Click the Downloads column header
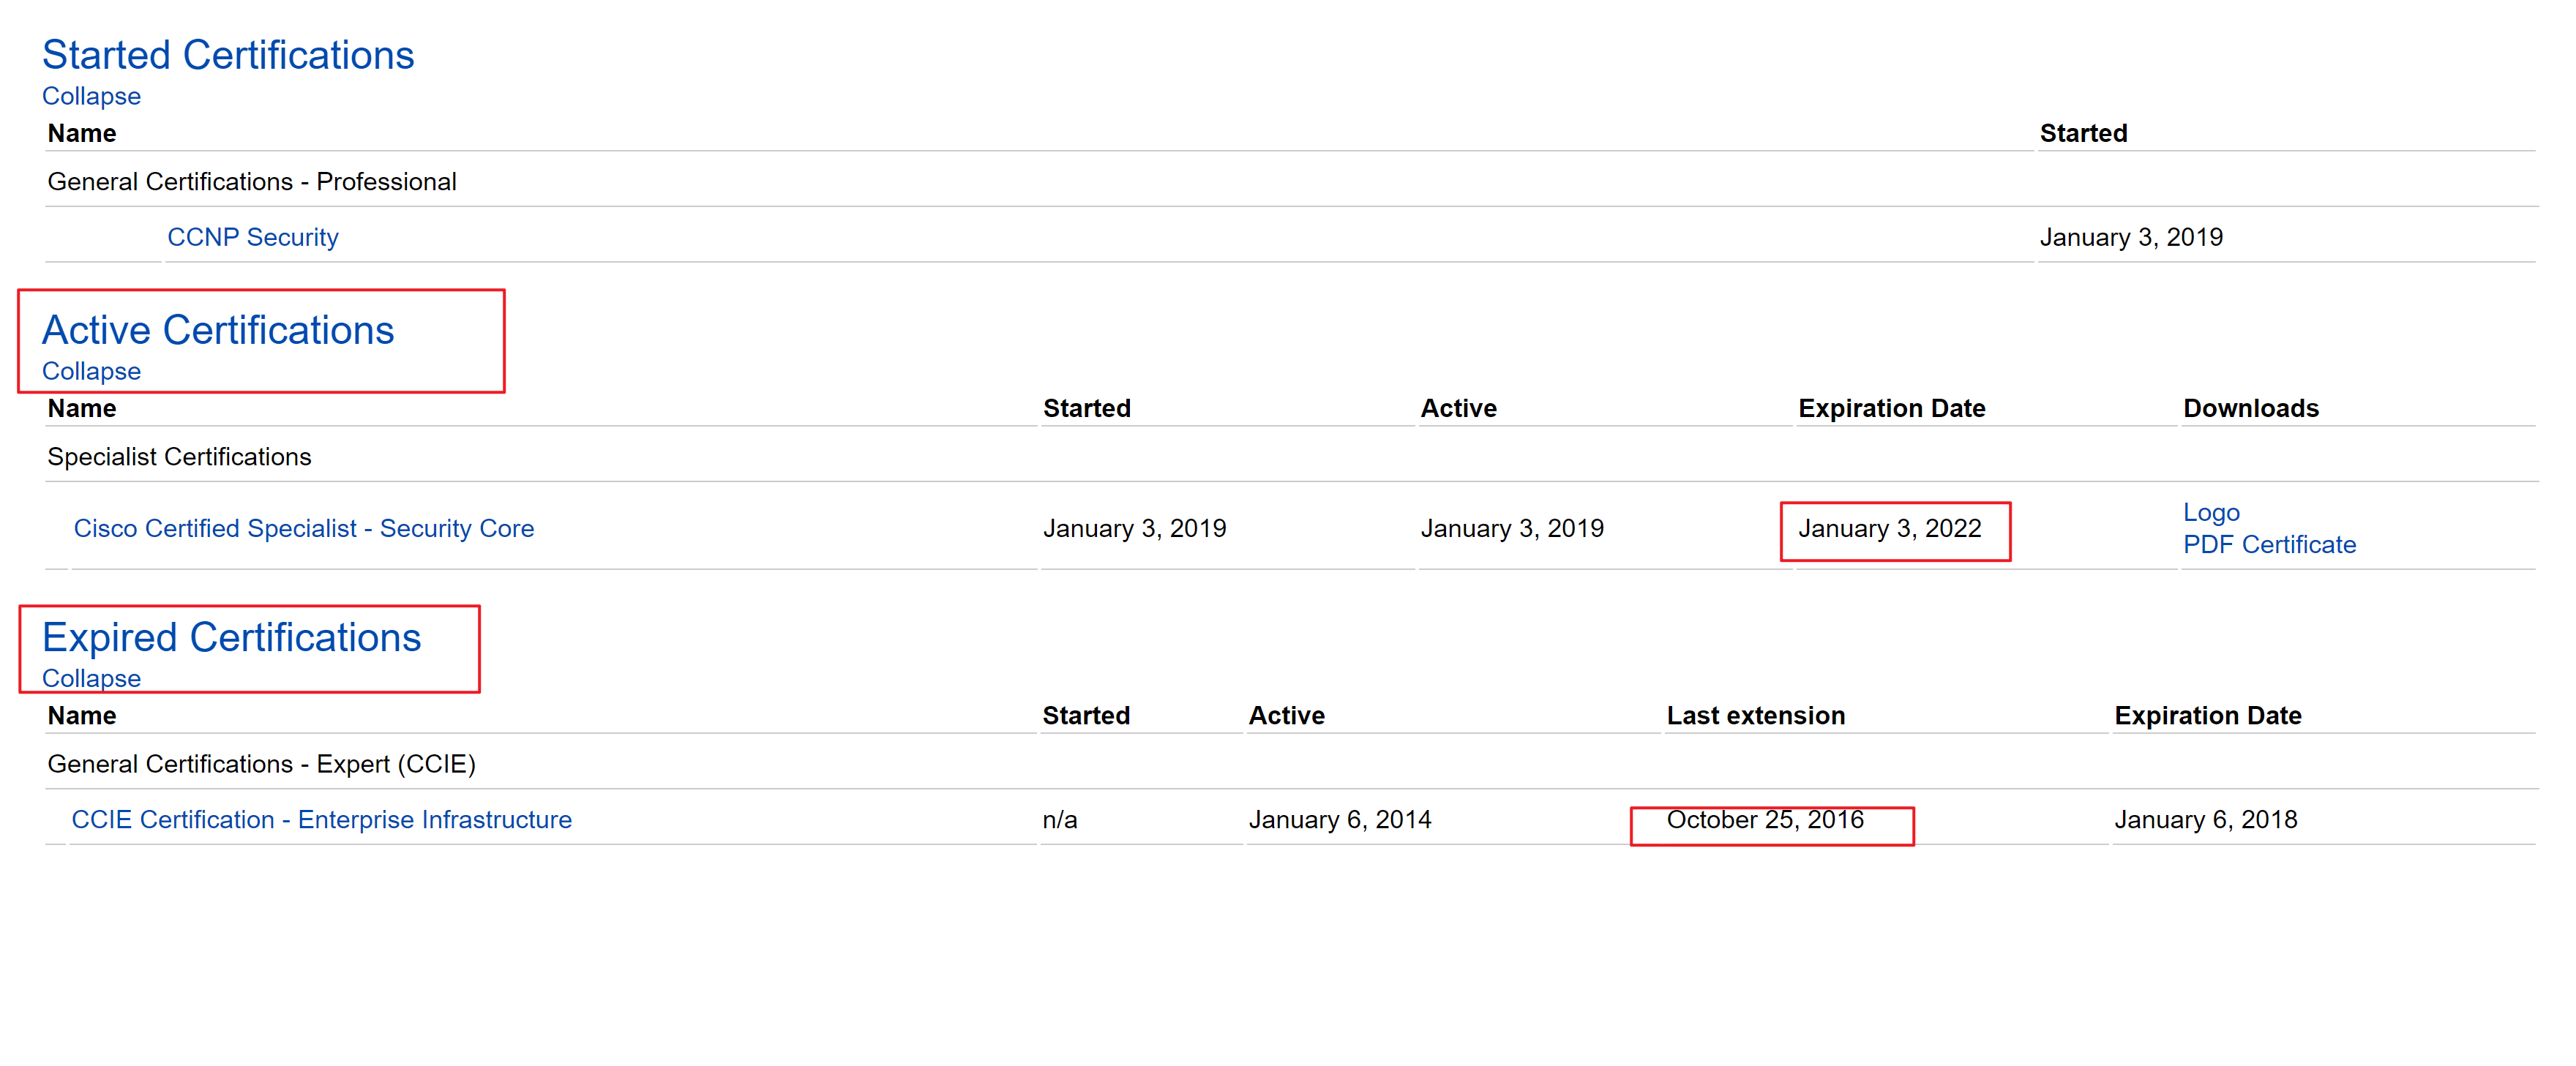This screenshot has height=1066, width=2576. click(x=2251, y=408)
